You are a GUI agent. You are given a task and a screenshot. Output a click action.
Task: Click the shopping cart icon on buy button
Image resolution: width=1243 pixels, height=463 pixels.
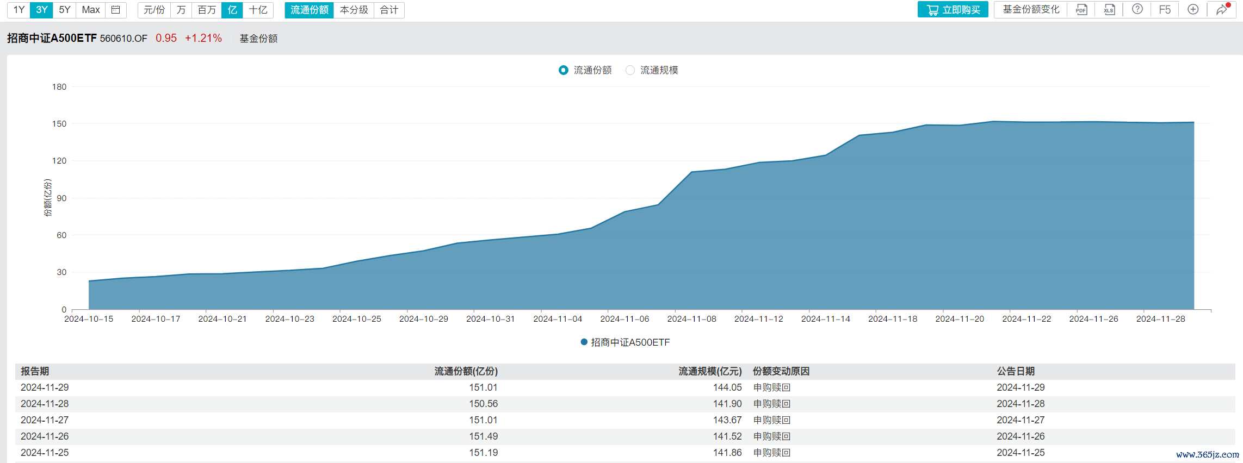pos(932,10)
